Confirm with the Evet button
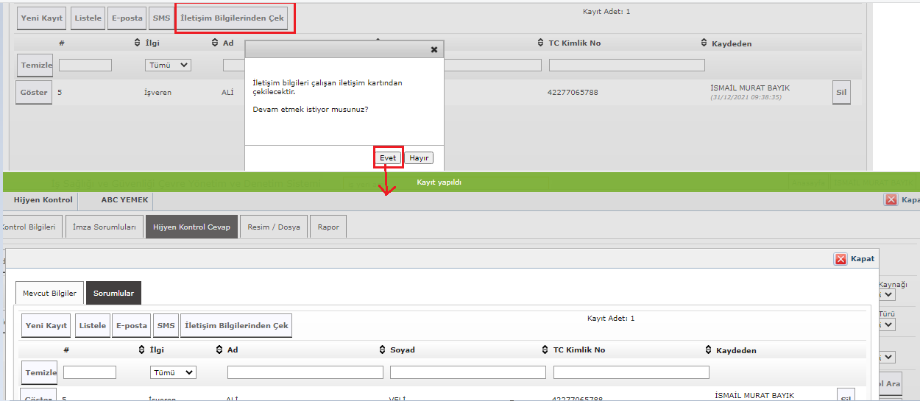Image resolution: width=920 pixels, height=401 pixels. click(x=388, y=158)
